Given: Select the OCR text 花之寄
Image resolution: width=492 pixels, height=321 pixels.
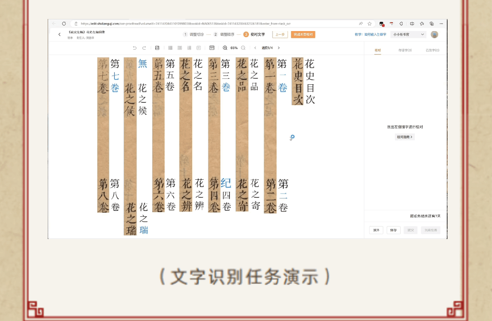Looking at the screenshot, I should click(x=255, y=194).
